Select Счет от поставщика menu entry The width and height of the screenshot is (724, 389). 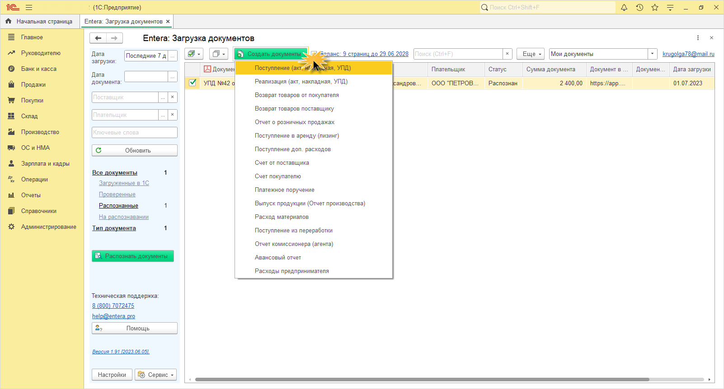click(x=314, y=163)
